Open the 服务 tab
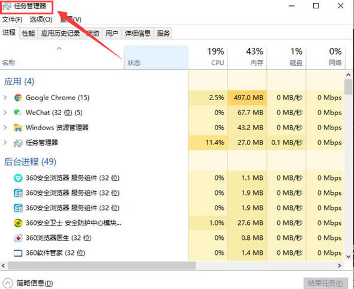This screenshot has height=289, width=354. pyautogui.click(x=163, y=34)
